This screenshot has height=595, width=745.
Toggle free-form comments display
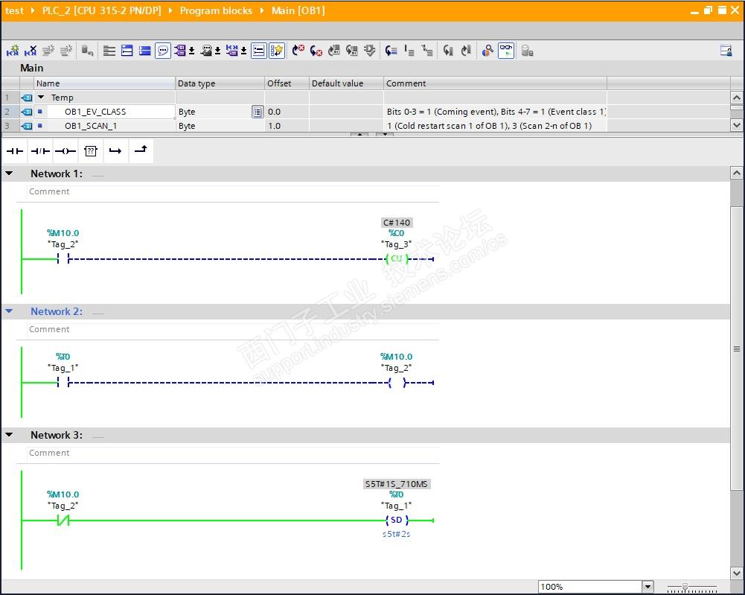coord(162,51)
